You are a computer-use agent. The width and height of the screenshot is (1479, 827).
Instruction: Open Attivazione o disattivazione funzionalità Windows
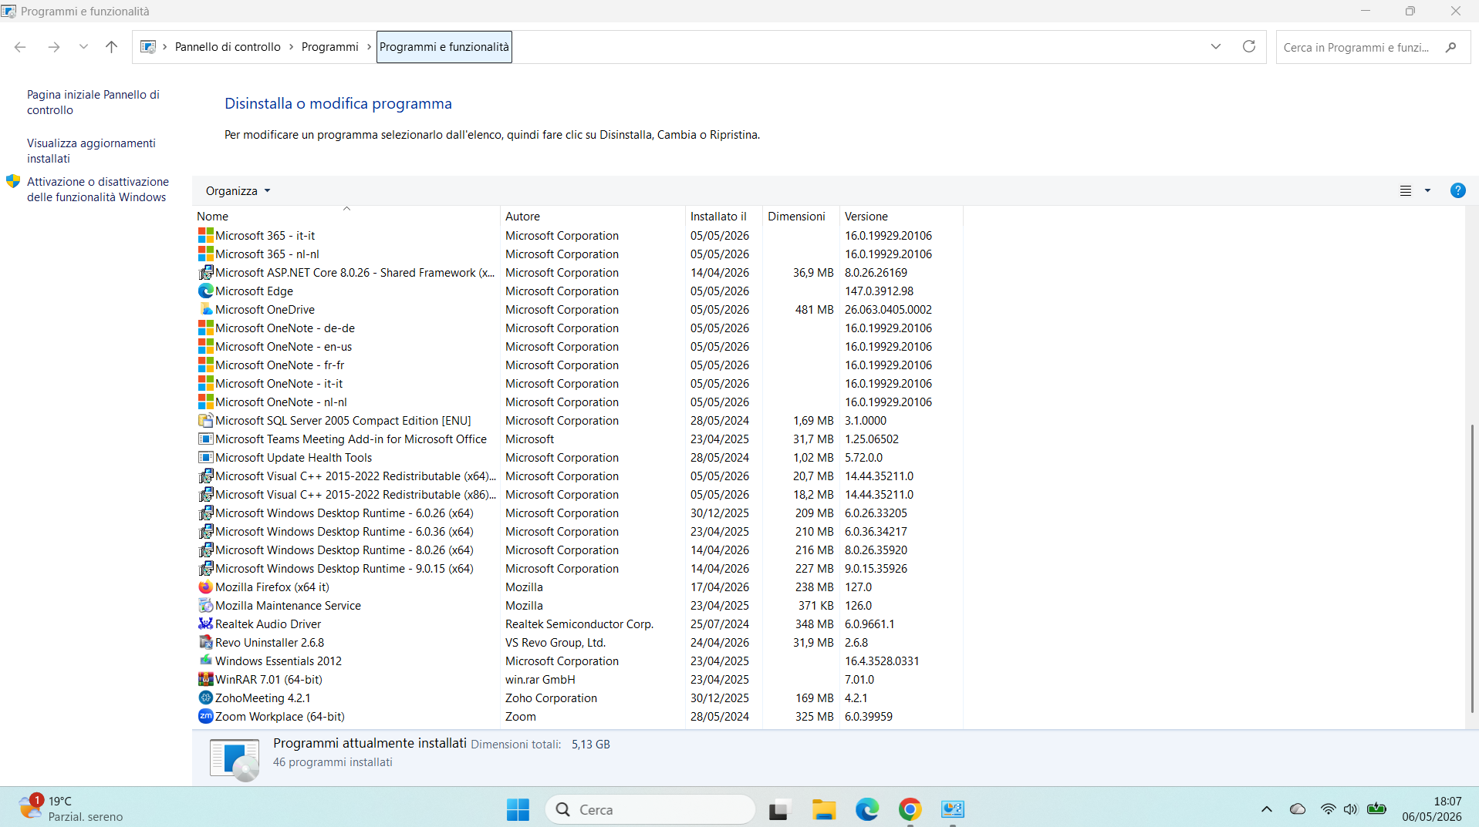click(x=98, y=190)
